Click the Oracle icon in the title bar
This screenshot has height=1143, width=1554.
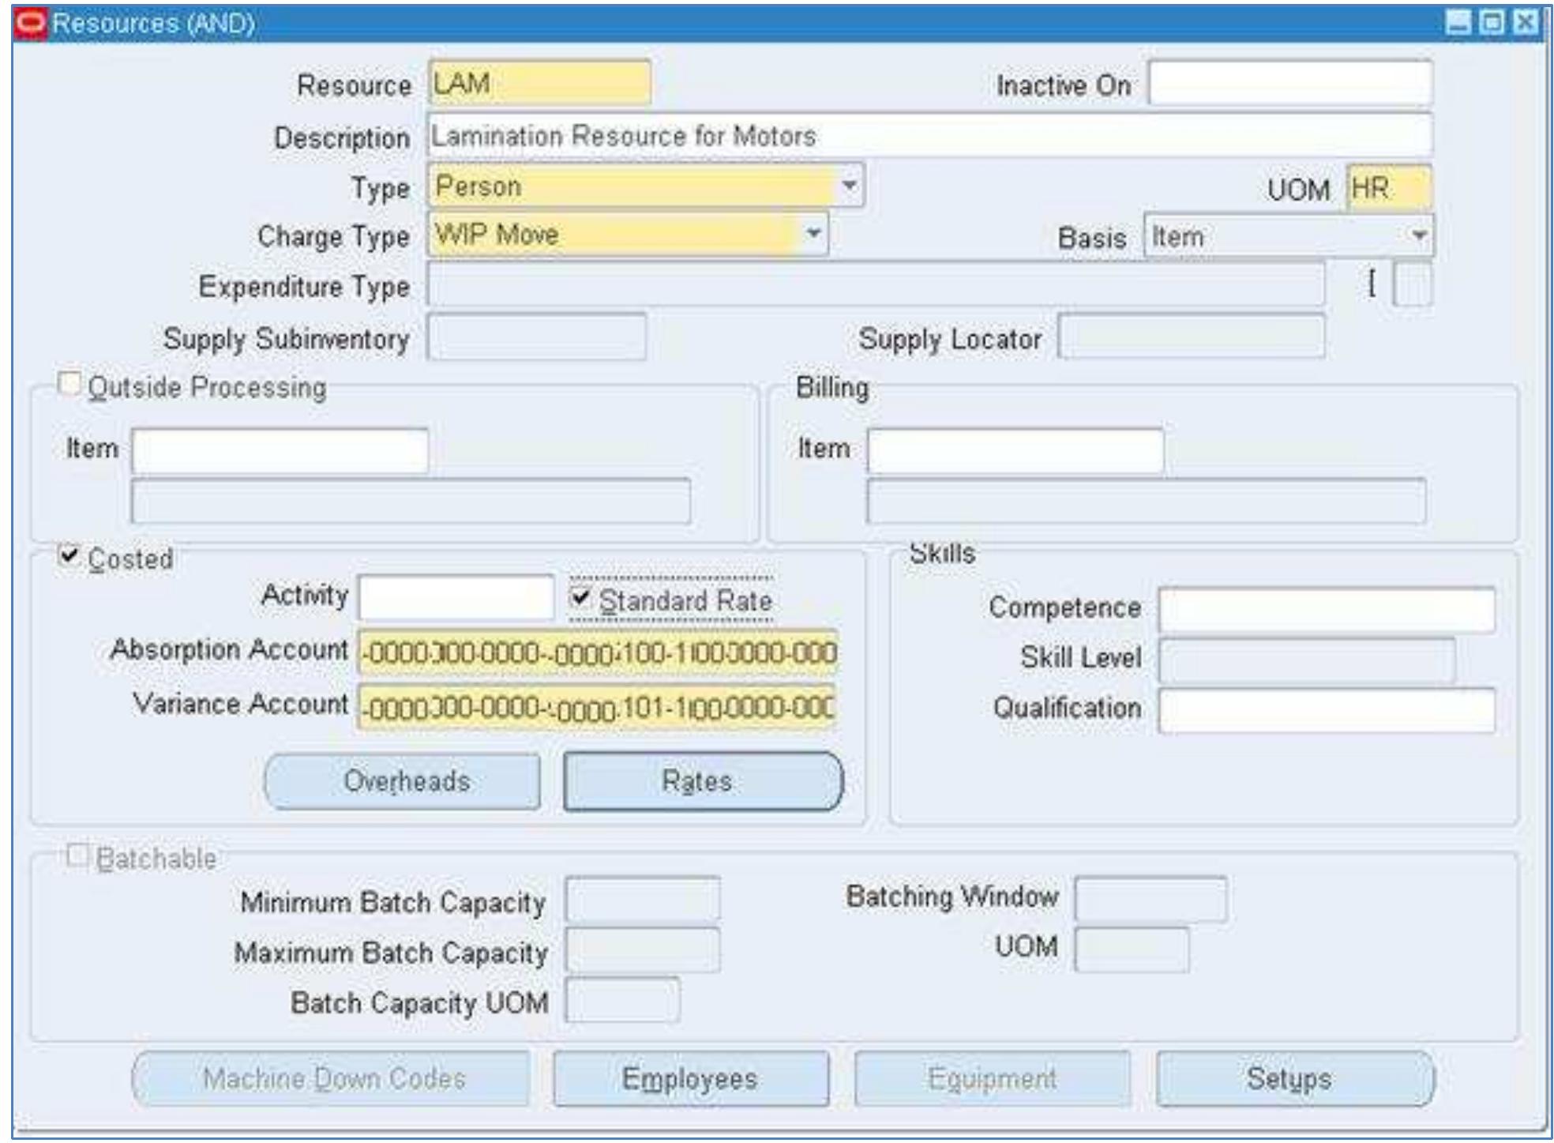click(x=31, y=22)
